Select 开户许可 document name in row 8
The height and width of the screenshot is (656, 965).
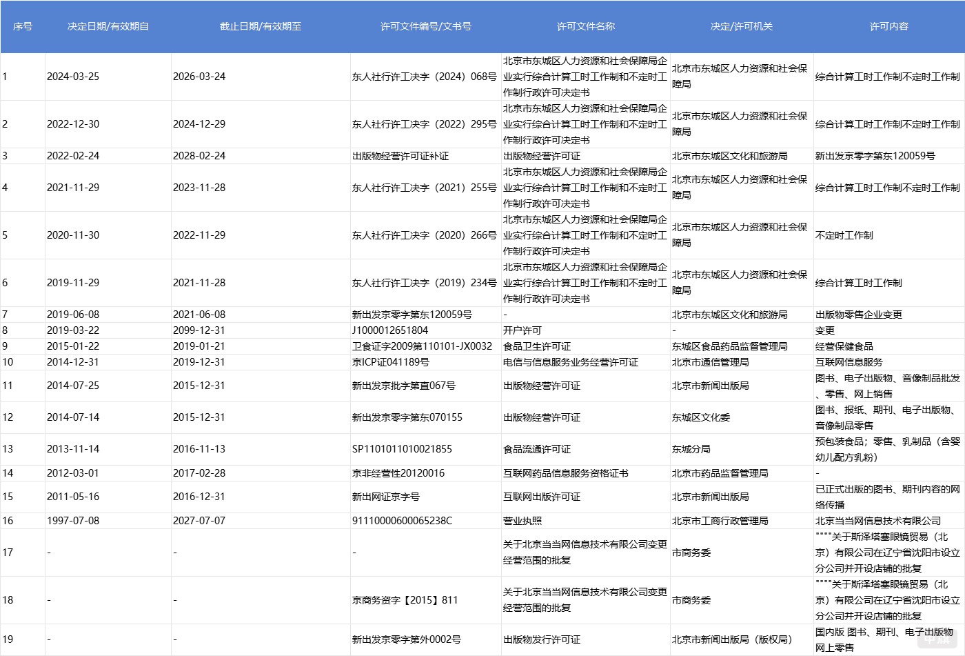pos(524,330)
